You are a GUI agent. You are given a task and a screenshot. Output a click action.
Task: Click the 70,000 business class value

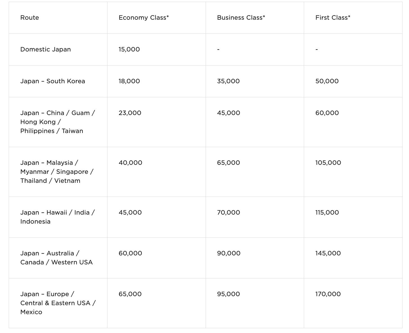(228, 213)
